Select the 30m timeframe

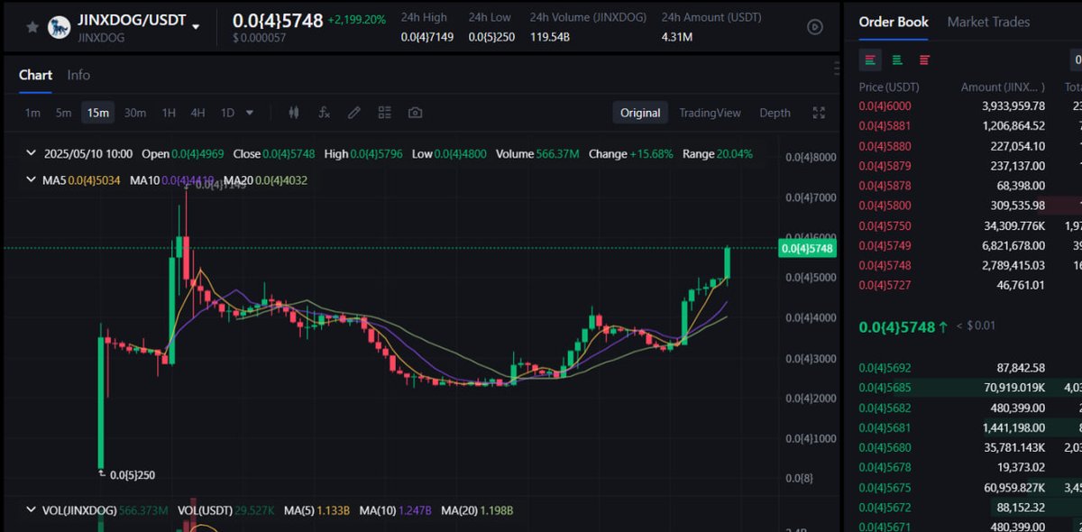pyautogui.click(x=135, y=113)
